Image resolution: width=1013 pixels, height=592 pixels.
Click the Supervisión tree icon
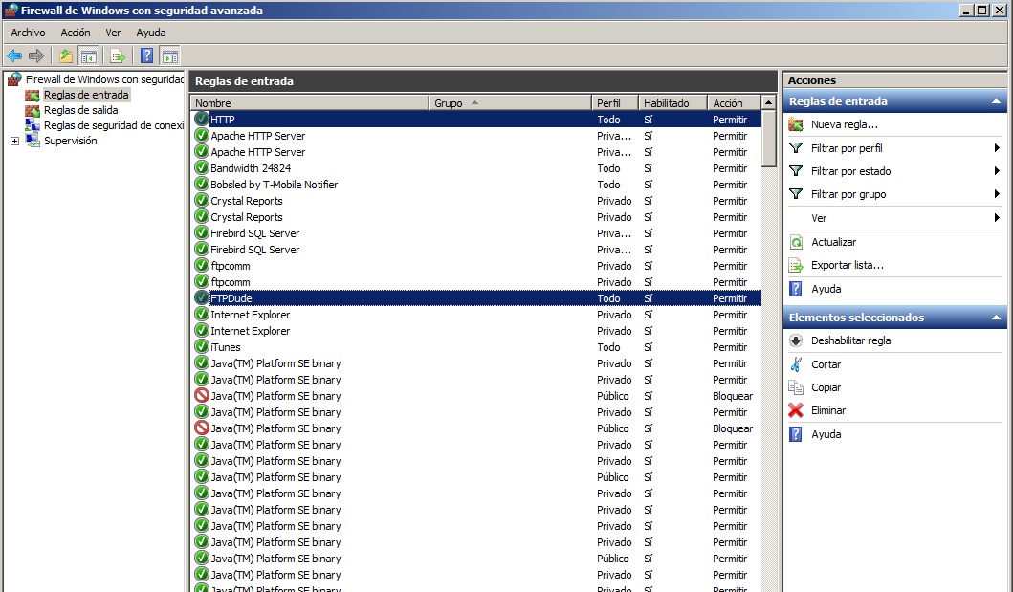coord(33,141)
